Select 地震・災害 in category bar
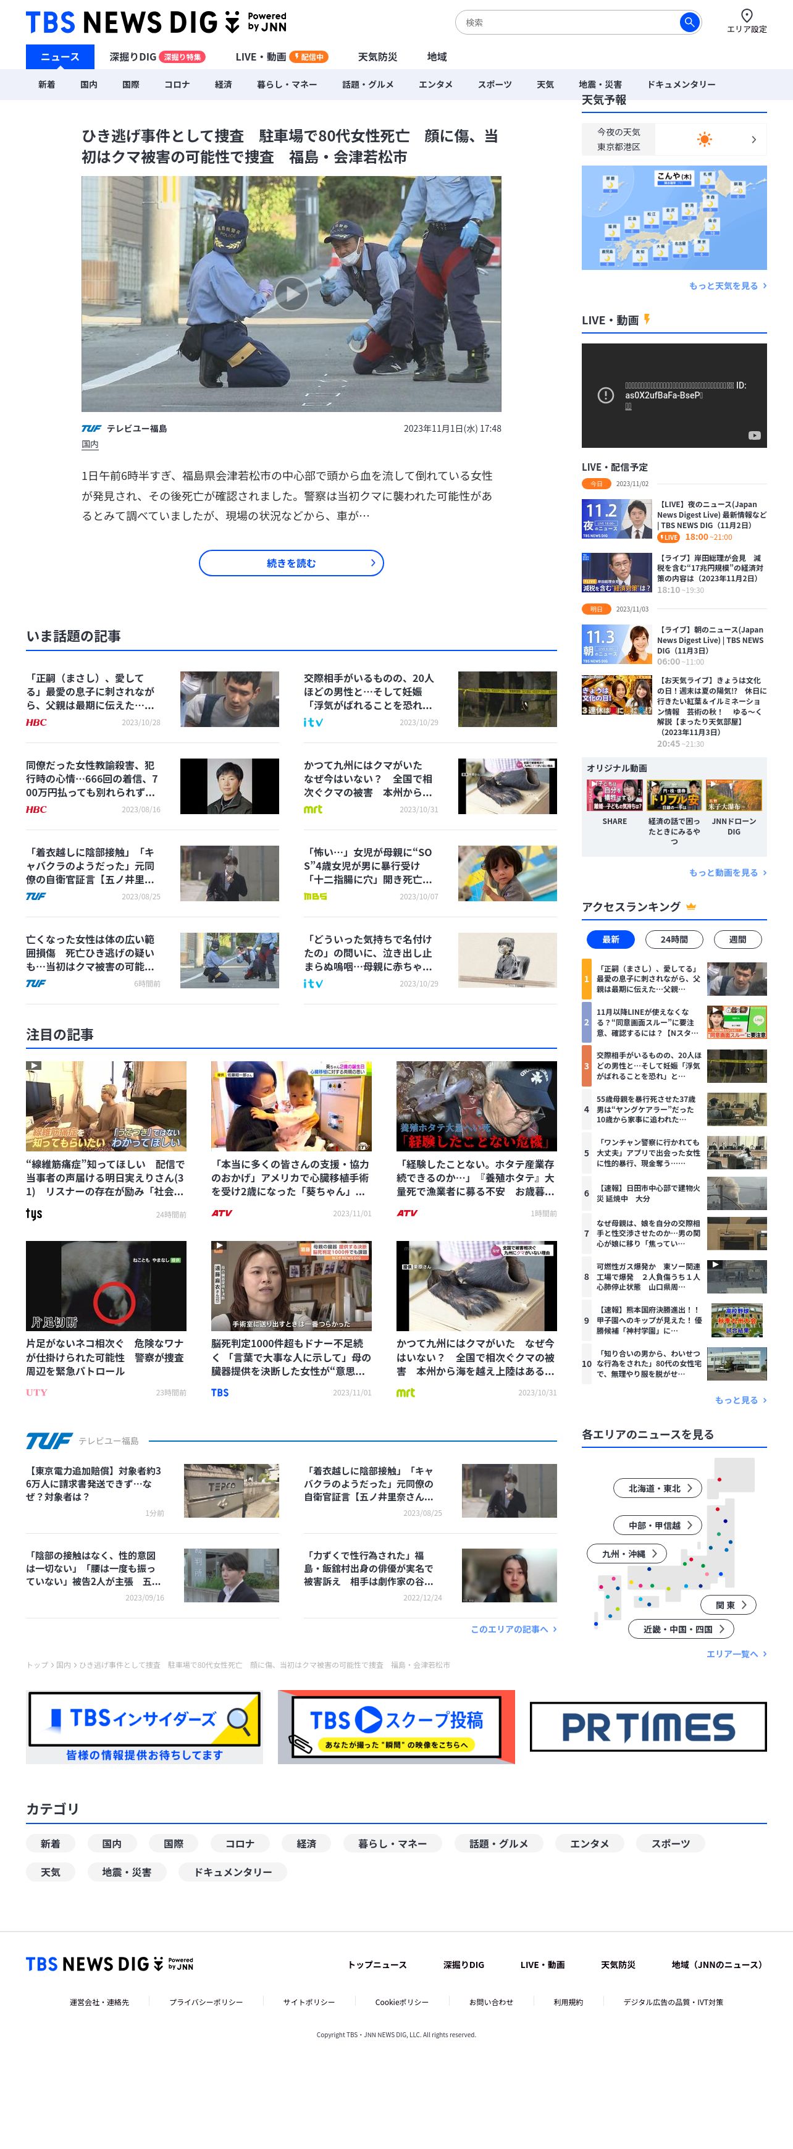793x2149 pixels. (600, 84)
